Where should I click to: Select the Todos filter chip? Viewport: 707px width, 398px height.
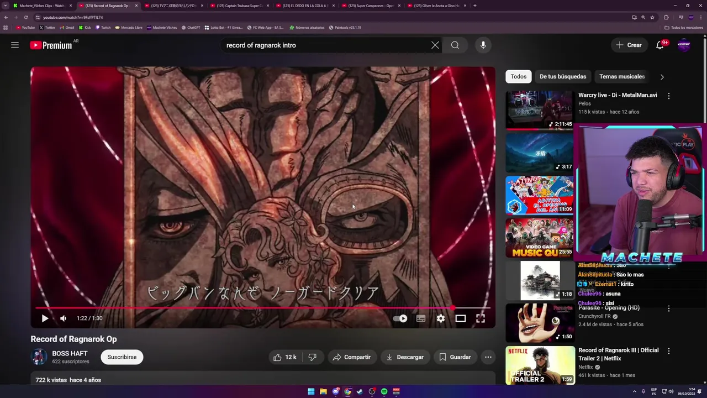click(518, 77)
